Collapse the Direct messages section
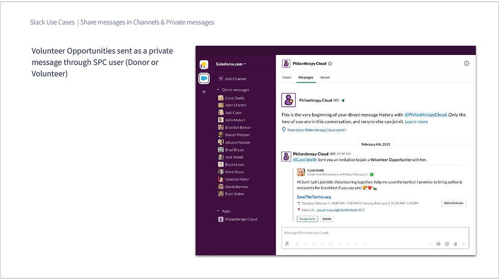 218,90
